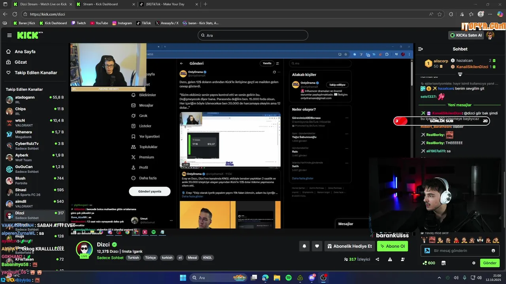Click the irl stream tag
The width and height of the screenshot is (506, 284).
click(x=180, y=258)
